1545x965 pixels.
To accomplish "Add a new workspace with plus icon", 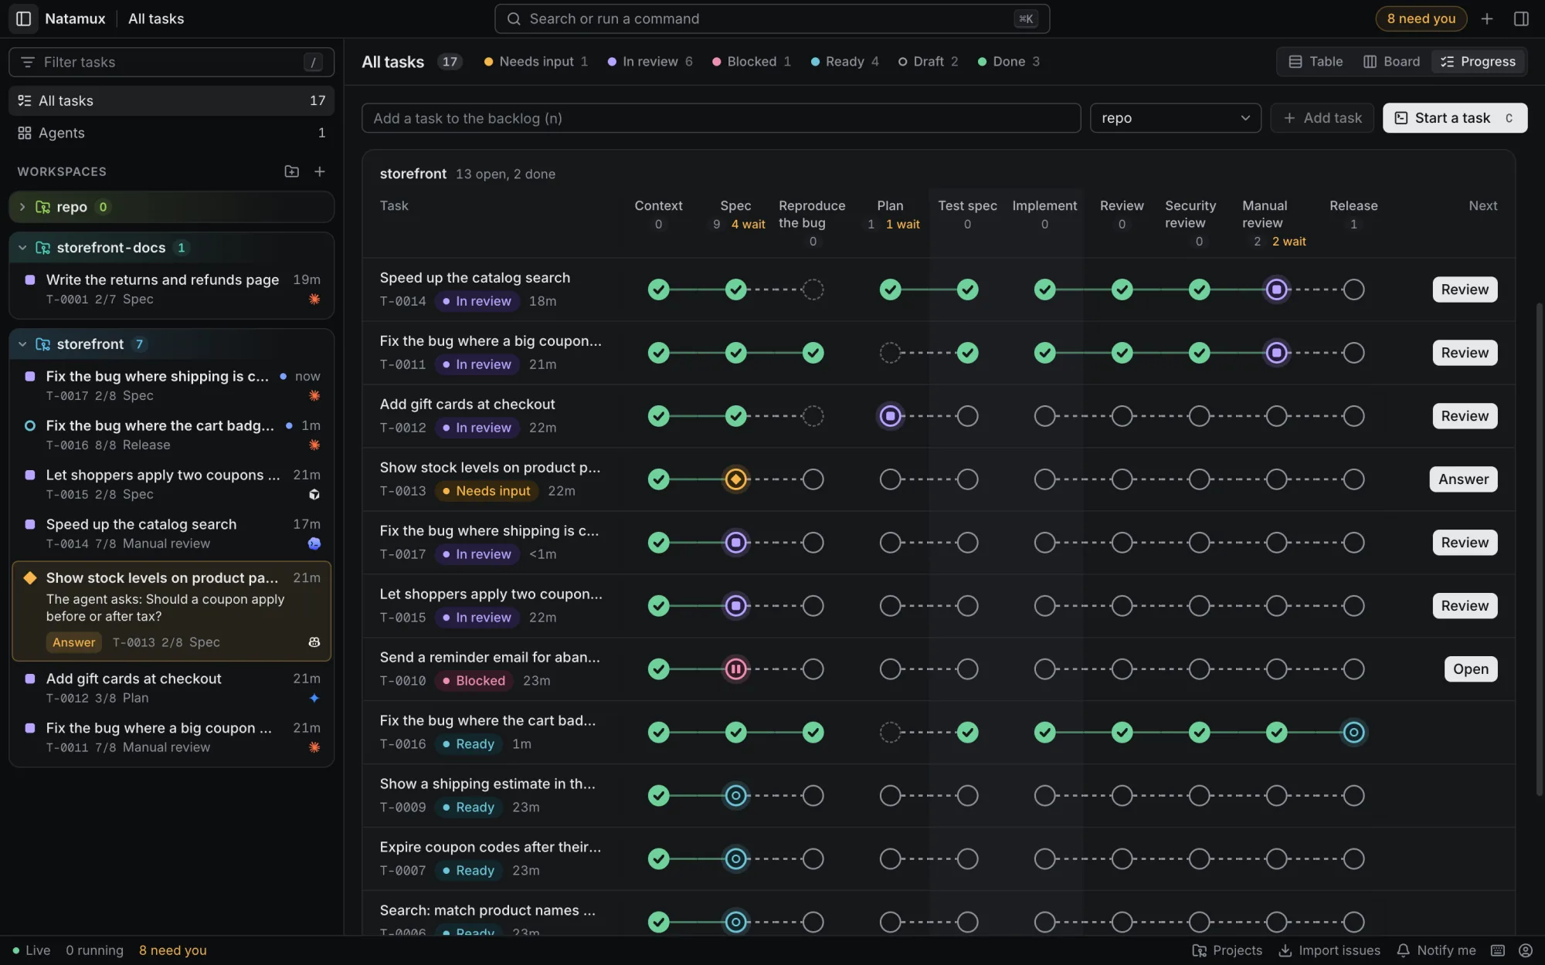I will (320, 171).
